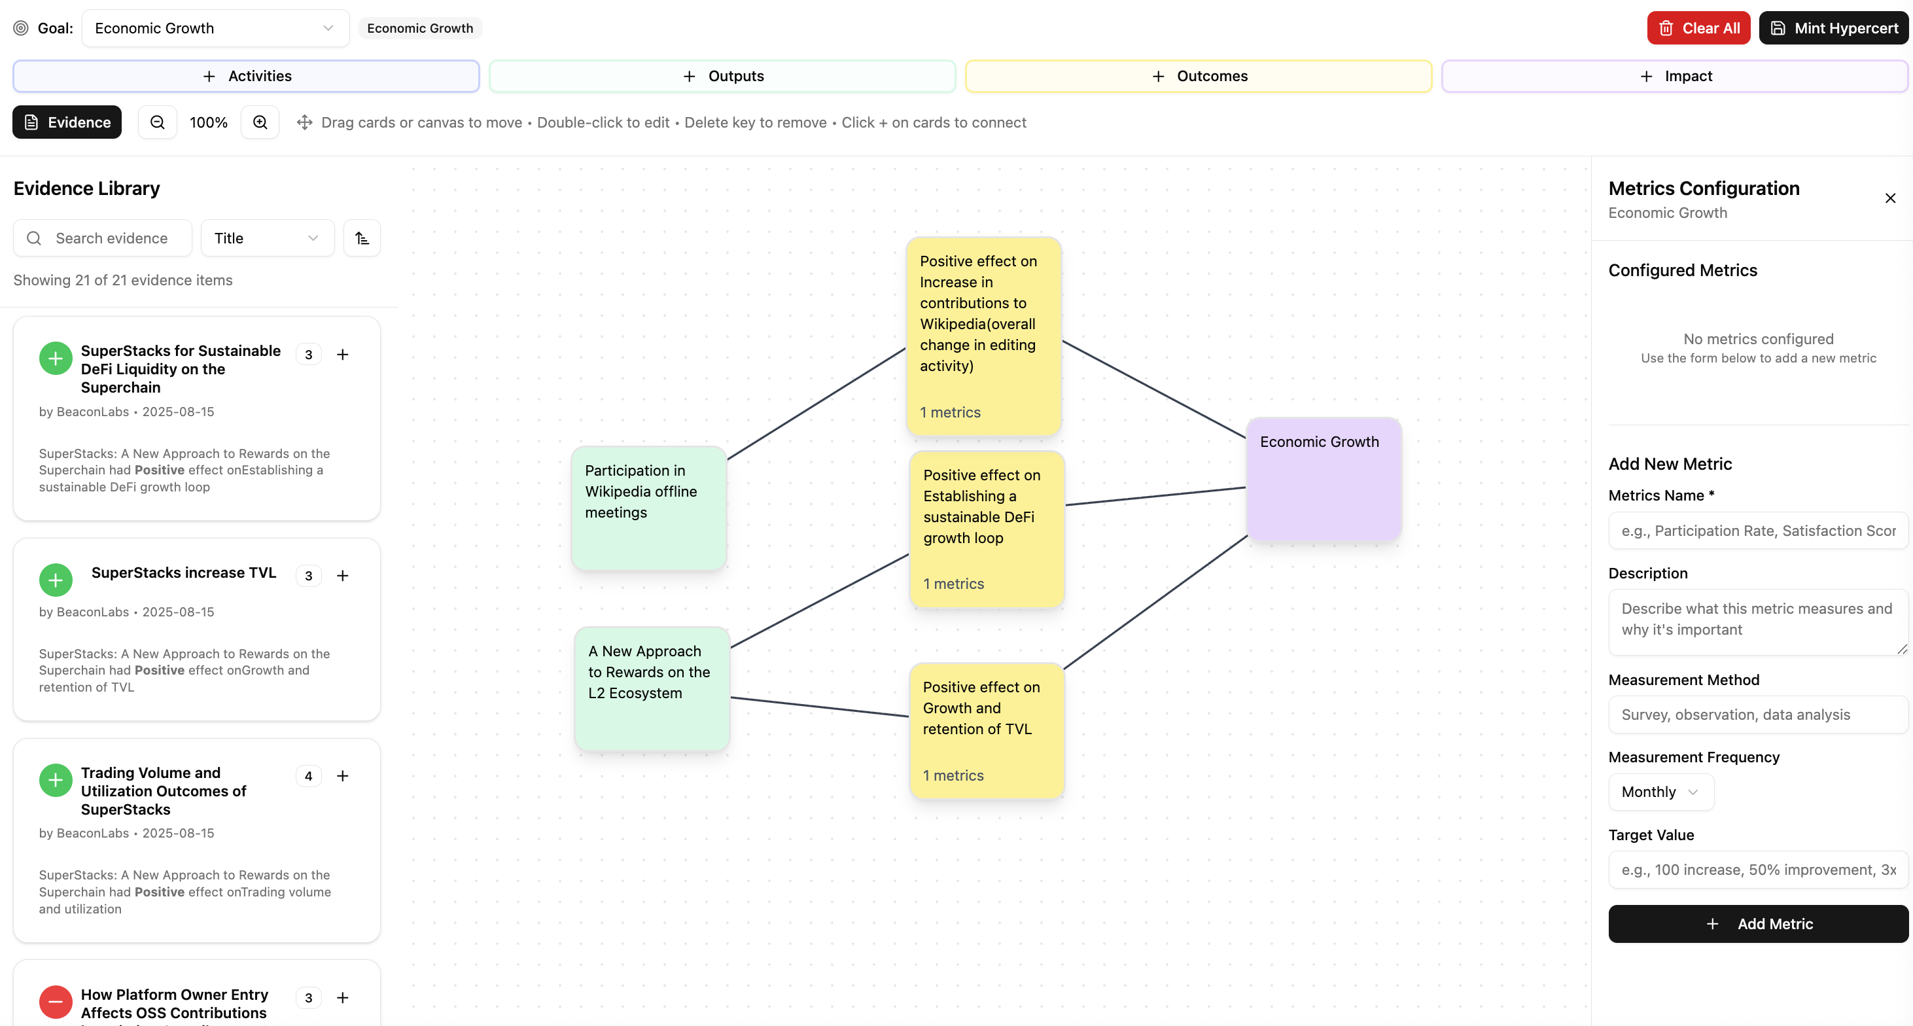1913x1026 pixels.
Task: Click the Add Metric button
Action: [x=1758, y=923]
